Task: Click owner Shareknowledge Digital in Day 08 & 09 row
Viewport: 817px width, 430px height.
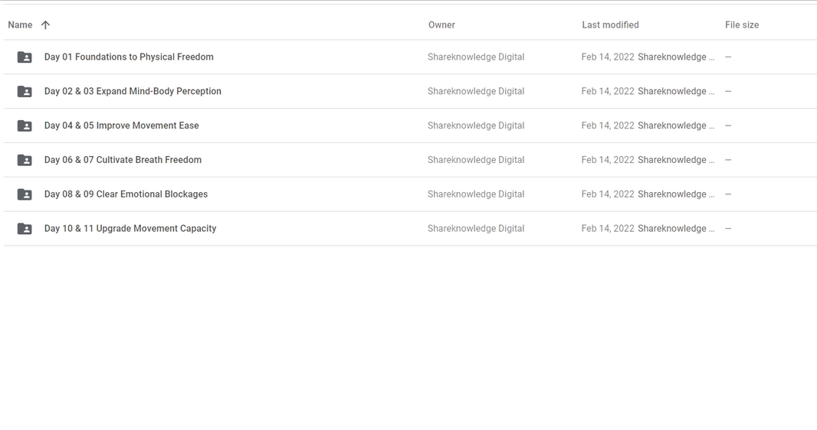Action: click(x=476, y=194)
